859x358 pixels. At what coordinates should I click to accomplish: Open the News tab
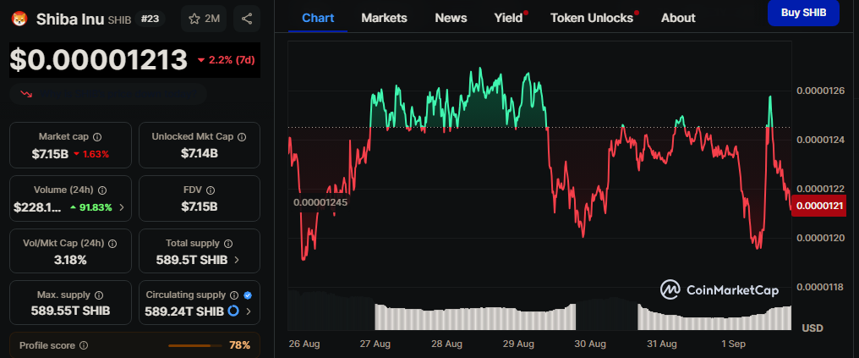pyautogui.click(x=451, y=18)
